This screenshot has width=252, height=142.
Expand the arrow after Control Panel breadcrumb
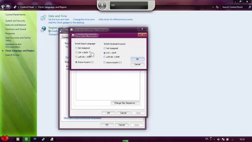click(x=36, y=7)
